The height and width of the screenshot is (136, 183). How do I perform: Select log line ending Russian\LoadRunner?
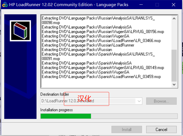pyautogui.click(x=88, y=45)
